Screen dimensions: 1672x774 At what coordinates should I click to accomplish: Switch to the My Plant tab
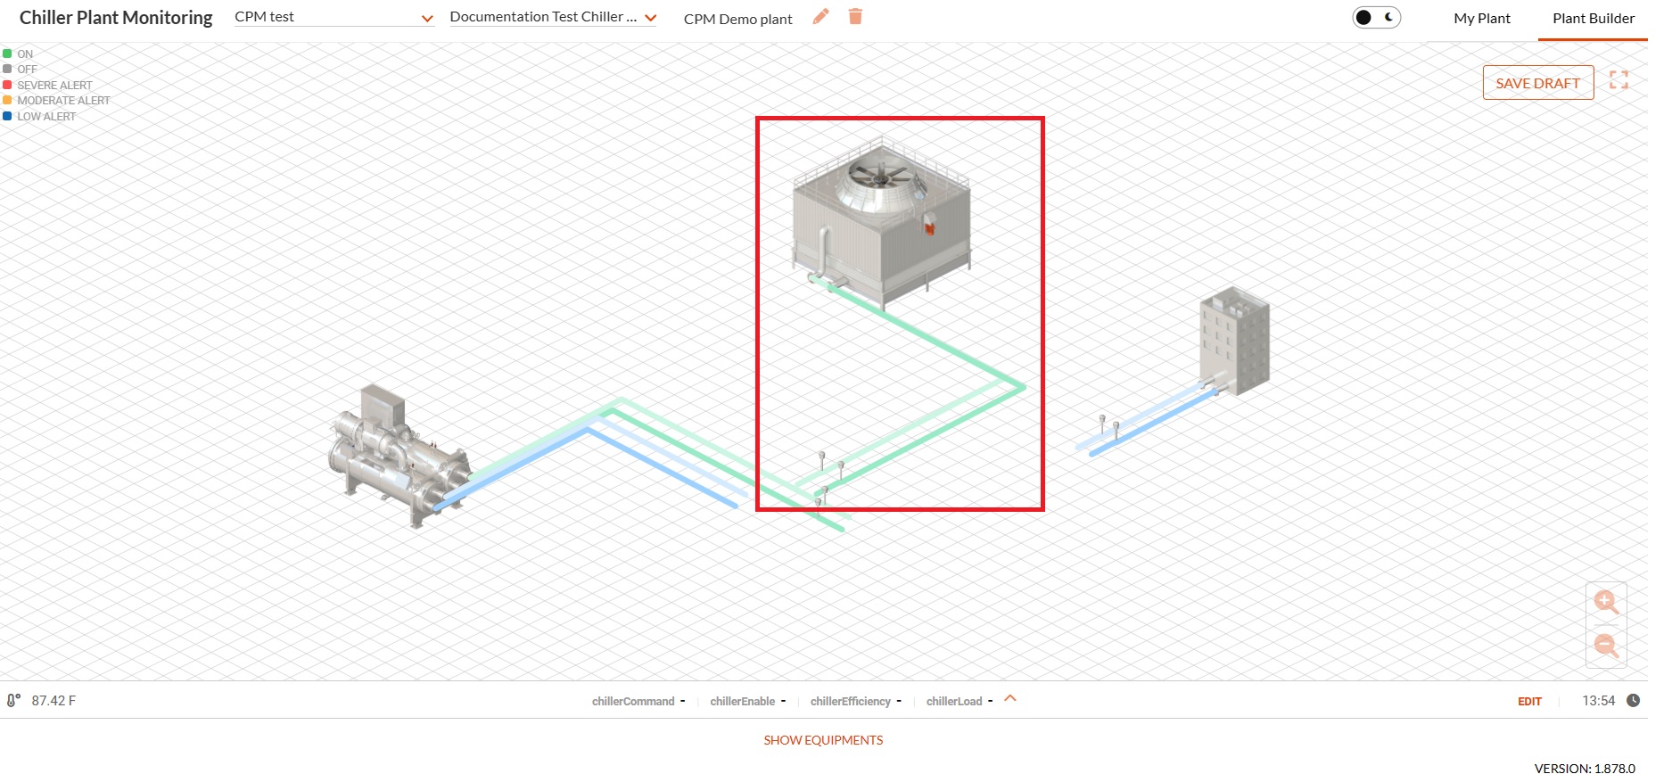click(1482, 19)
